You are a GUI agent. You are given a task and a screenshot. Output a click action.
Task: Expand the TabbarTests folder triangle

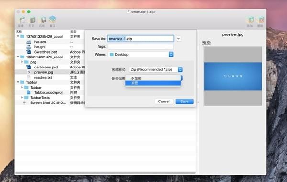pos(22,97)
